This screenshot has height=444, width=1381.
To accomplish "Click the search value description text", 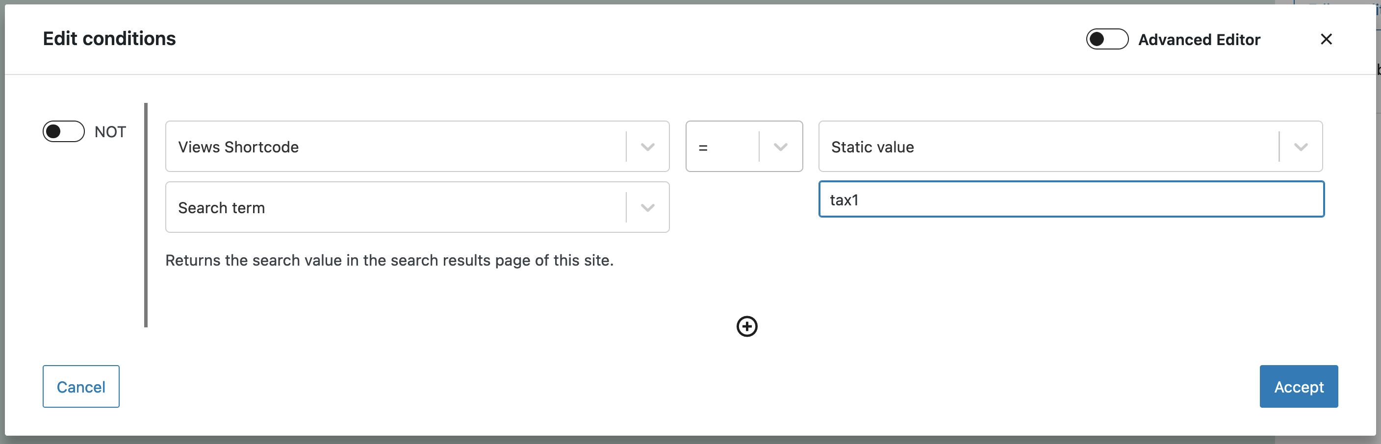I will point(389,260).
